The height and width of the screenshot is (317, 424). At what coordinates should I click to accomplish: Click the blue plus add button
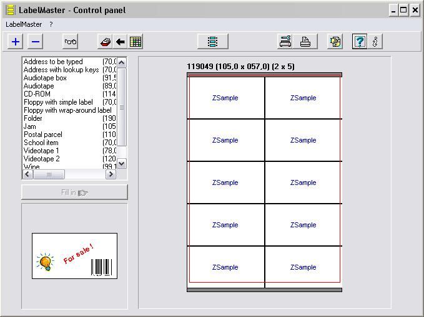click(16, 42)
